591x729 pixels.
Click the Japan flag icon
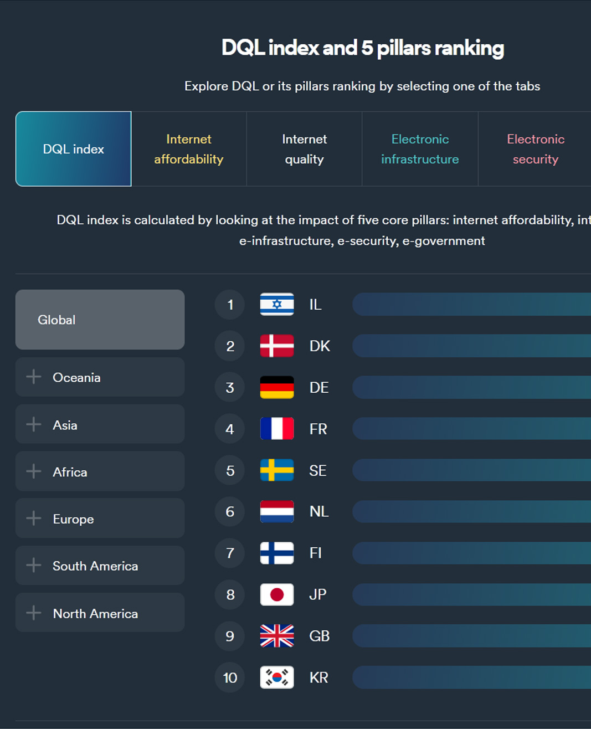click(x=277, y=594)
